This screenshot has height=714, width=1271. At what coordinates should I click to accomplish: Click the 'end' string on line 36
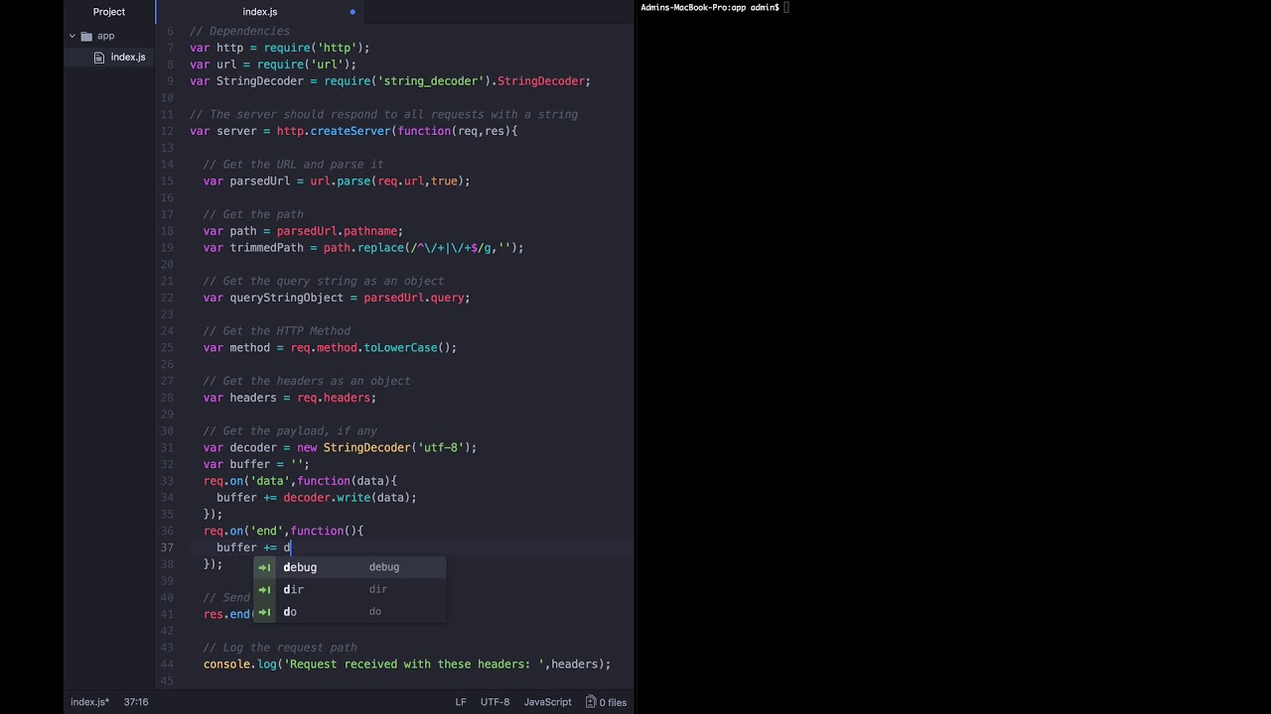point(266,532)
